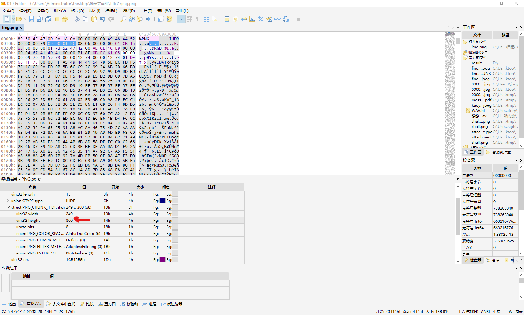Undo the last edit

coord(102,19)
